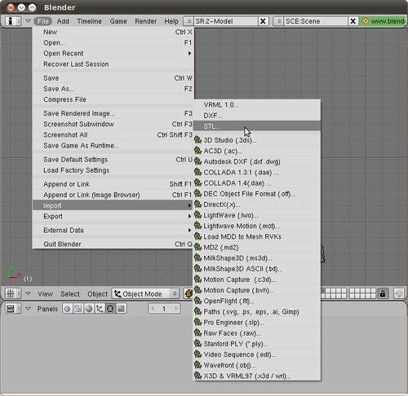Expand the Open Recent submenu
The image size is (408, 396).
[113, 54]
